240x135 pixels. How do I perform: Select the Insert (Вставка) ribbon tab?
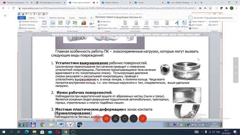(42, 18)
